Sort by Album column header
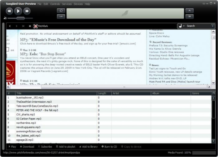Viewport: 218px width, 157px height. (x=171, y=93)
